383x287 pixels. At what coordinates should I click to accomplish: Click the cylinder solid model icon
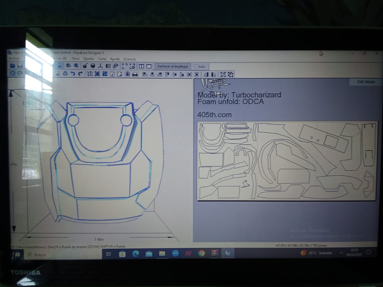coord(93,66)
